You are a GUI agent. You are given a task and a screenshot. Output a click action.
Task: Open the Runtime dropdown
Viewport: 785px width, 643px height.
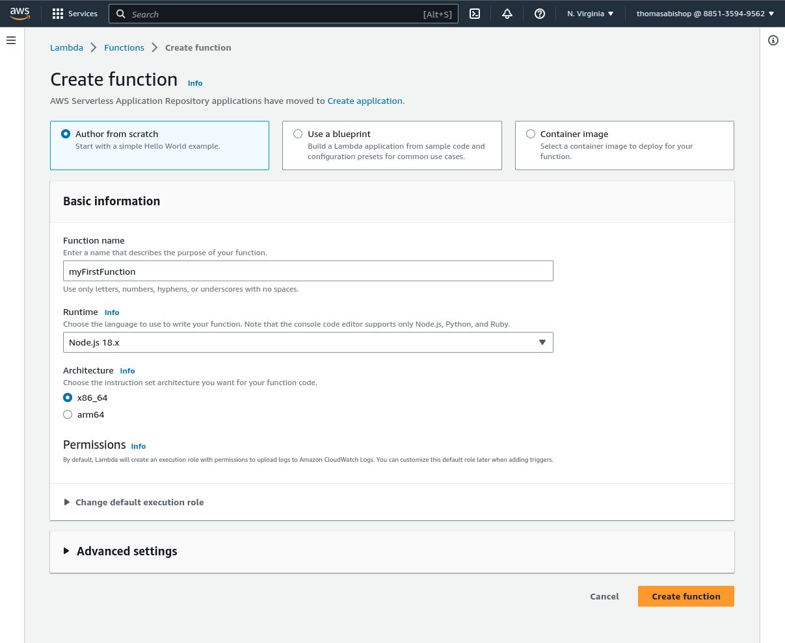coord(308,342)
